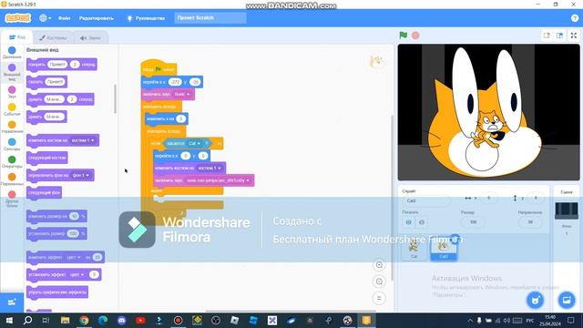Switch to large stage layout
Viewport: 583px width, 328px height.
coord(559,36)
